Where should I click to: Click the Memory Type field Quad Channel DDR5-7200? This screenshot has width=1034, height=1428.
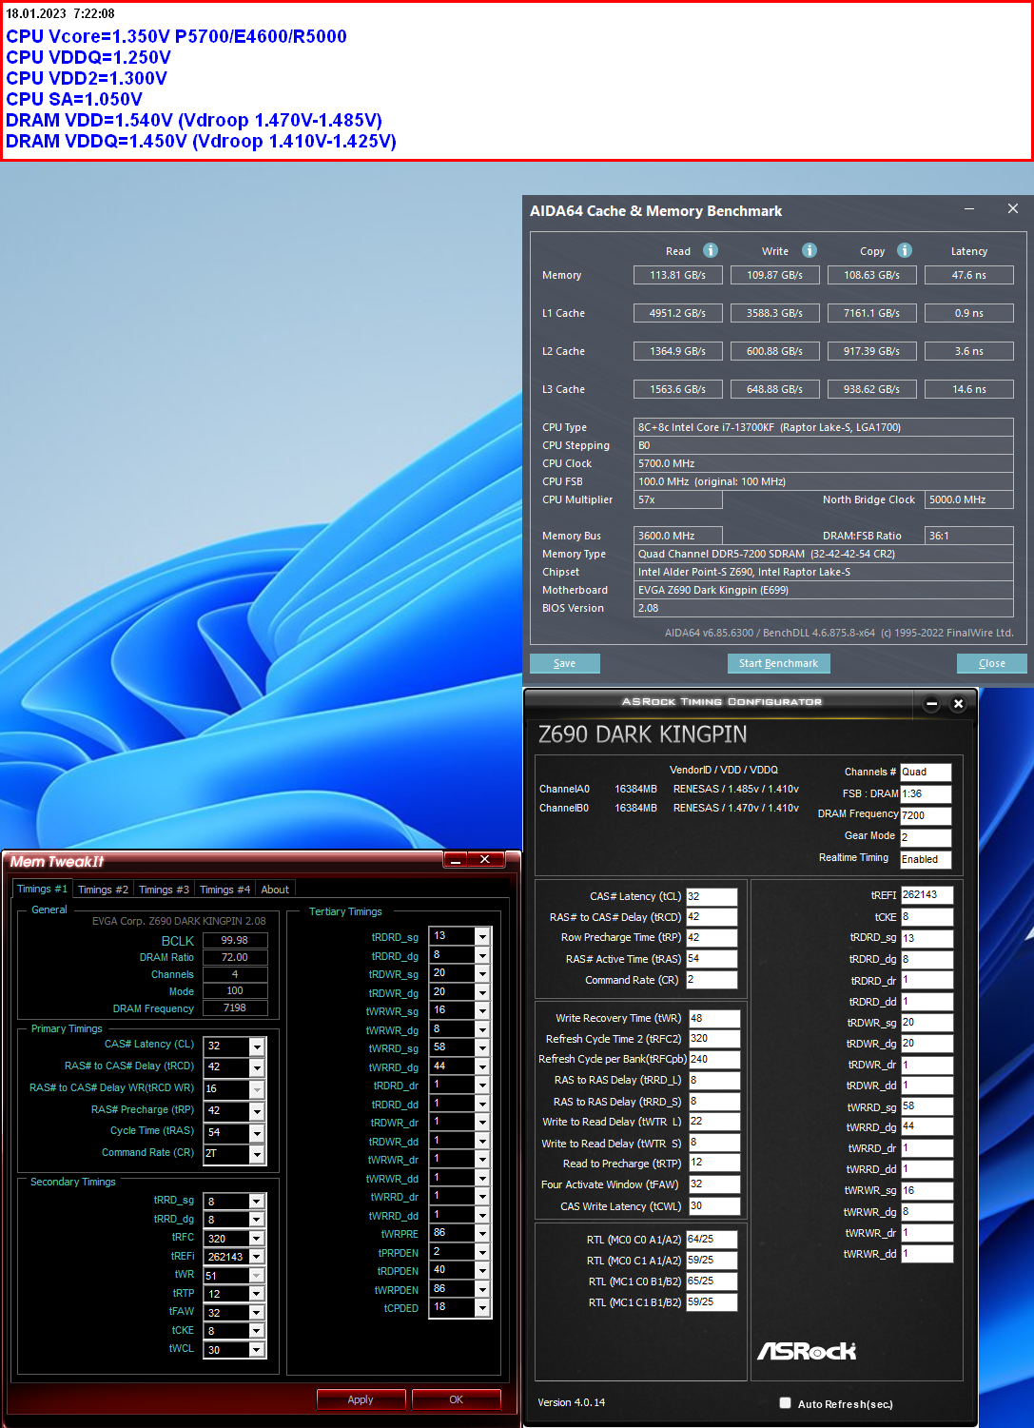click(x=824, y=554)
